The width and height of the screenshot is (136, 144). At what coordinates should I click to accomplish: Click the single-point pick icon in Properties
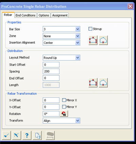tap(103, 40)
